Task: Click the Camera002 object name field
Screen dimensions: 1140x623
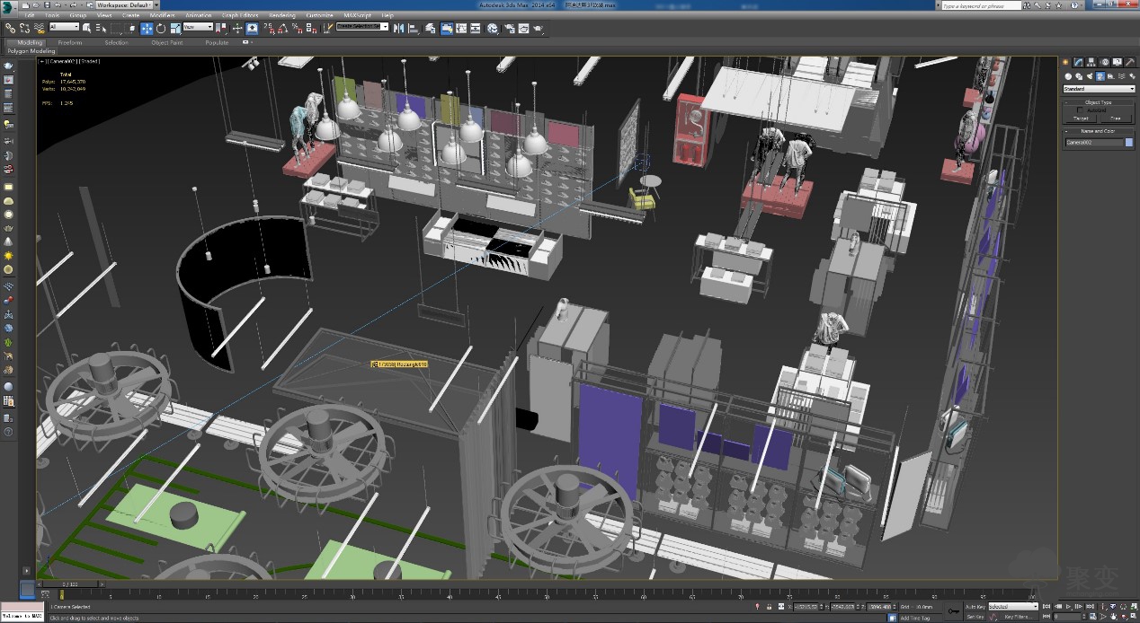Action: coord(1094,143)
